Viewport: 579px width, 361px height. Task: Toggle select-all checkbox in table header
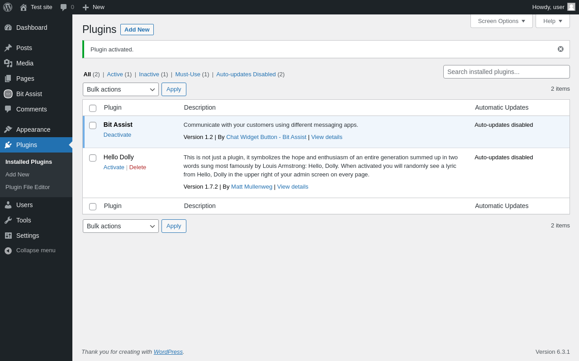click(93, 108)
